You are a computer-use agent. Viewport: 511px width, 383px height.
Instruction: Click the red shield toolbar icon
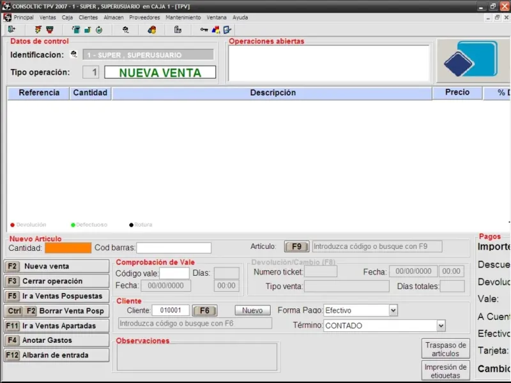point(50,30)
